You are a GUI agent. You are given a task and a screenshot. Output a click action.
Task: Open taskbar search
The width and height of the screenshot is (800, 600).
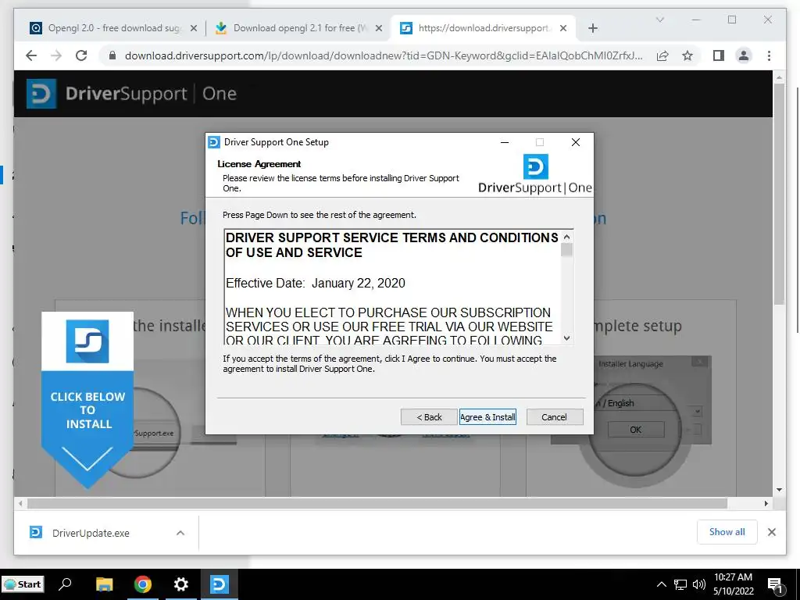(x=66, y=584)
